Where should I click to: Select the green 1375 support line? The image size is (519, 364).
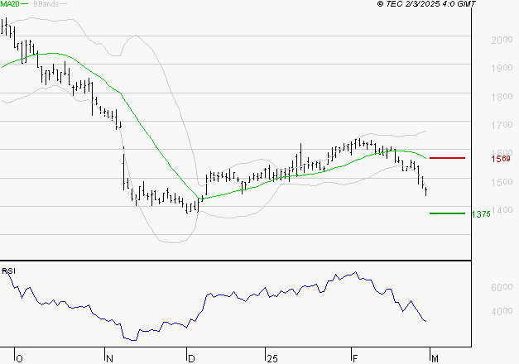(447, 213)
